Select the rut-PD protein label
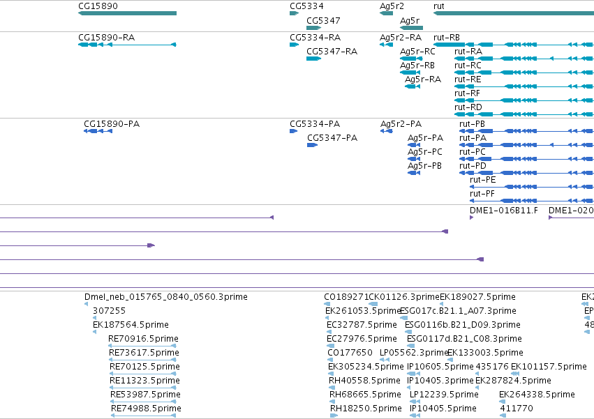Screen dimensions: 594x419 pos(473,166)
